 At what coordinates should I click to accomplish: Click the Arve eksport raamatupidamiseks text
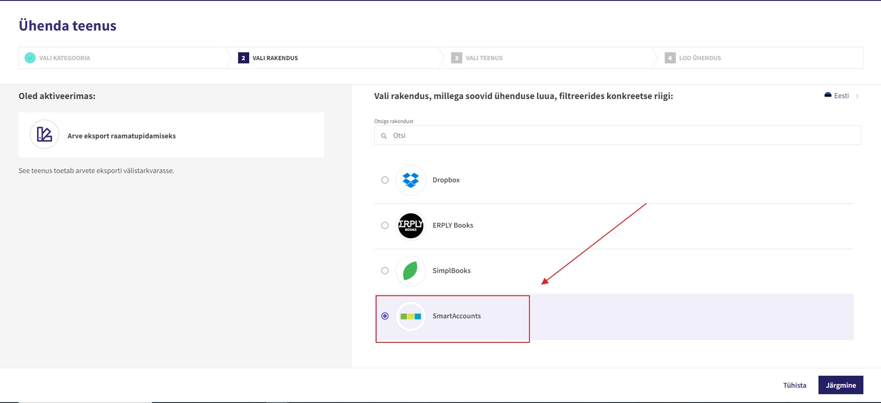pos(122,136)
